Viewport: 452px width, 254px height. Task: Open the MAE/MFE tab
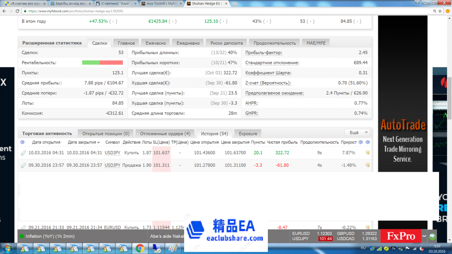316,43
